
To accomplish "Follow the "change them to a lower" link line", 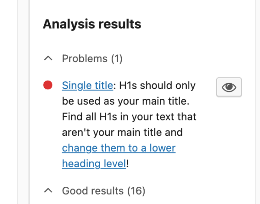I will pyautogui.click(x=119, y=148).
